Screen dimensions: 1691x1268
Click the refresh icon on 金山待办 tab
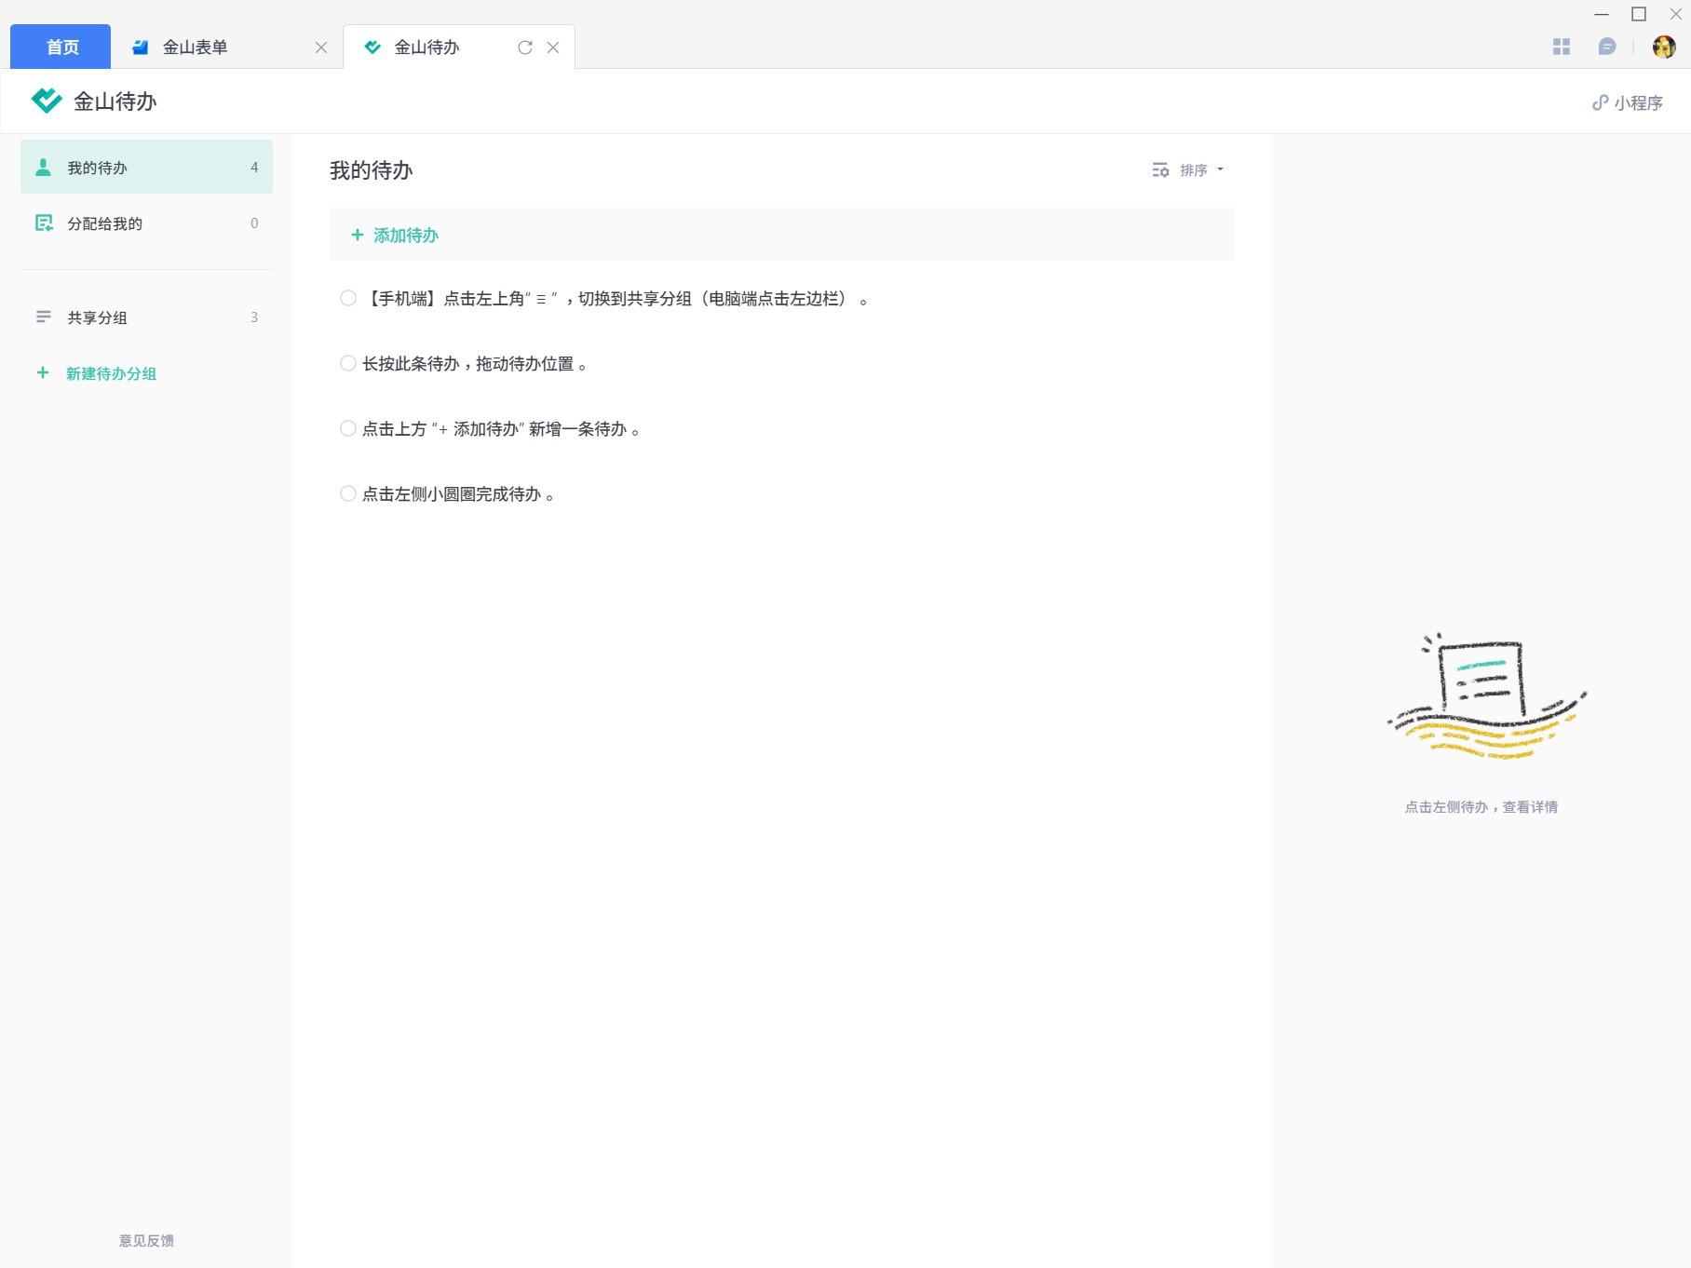point(524,47)
